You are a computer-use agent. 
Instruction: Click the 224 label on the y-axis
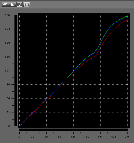[x=7, y=29]
